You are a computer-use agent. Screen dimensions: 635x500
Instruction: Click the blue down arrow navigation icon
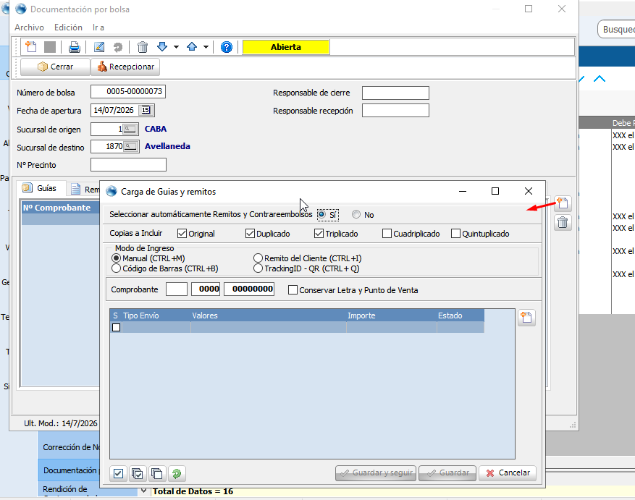point(162,46)
